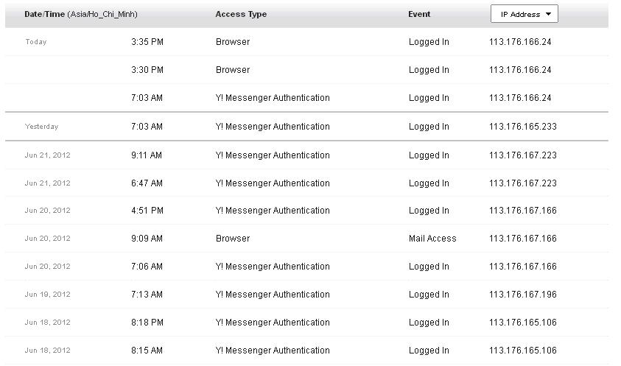Click Today's 7:03 AM Messenger Authentication entry
621x366 pixels.
pos(273,98)
